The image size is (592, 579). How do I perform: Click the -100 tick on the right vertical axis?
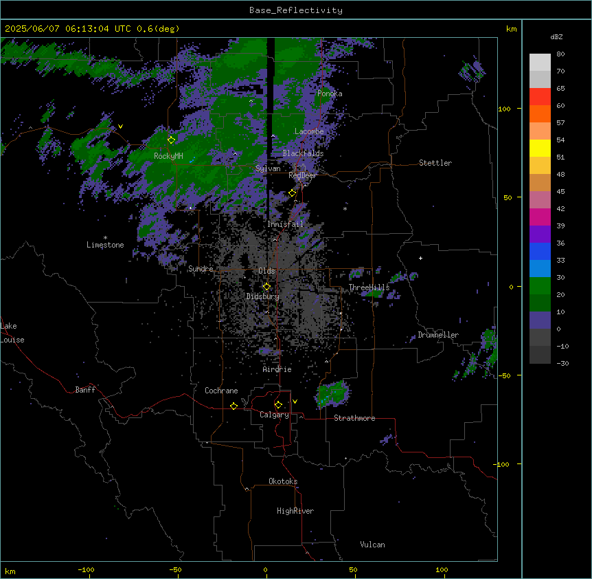[x=502, y=464]
